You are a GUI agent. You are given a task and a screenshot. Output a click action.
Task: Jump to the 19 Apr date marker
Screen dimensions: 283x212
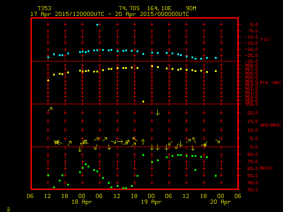(151, 202)
